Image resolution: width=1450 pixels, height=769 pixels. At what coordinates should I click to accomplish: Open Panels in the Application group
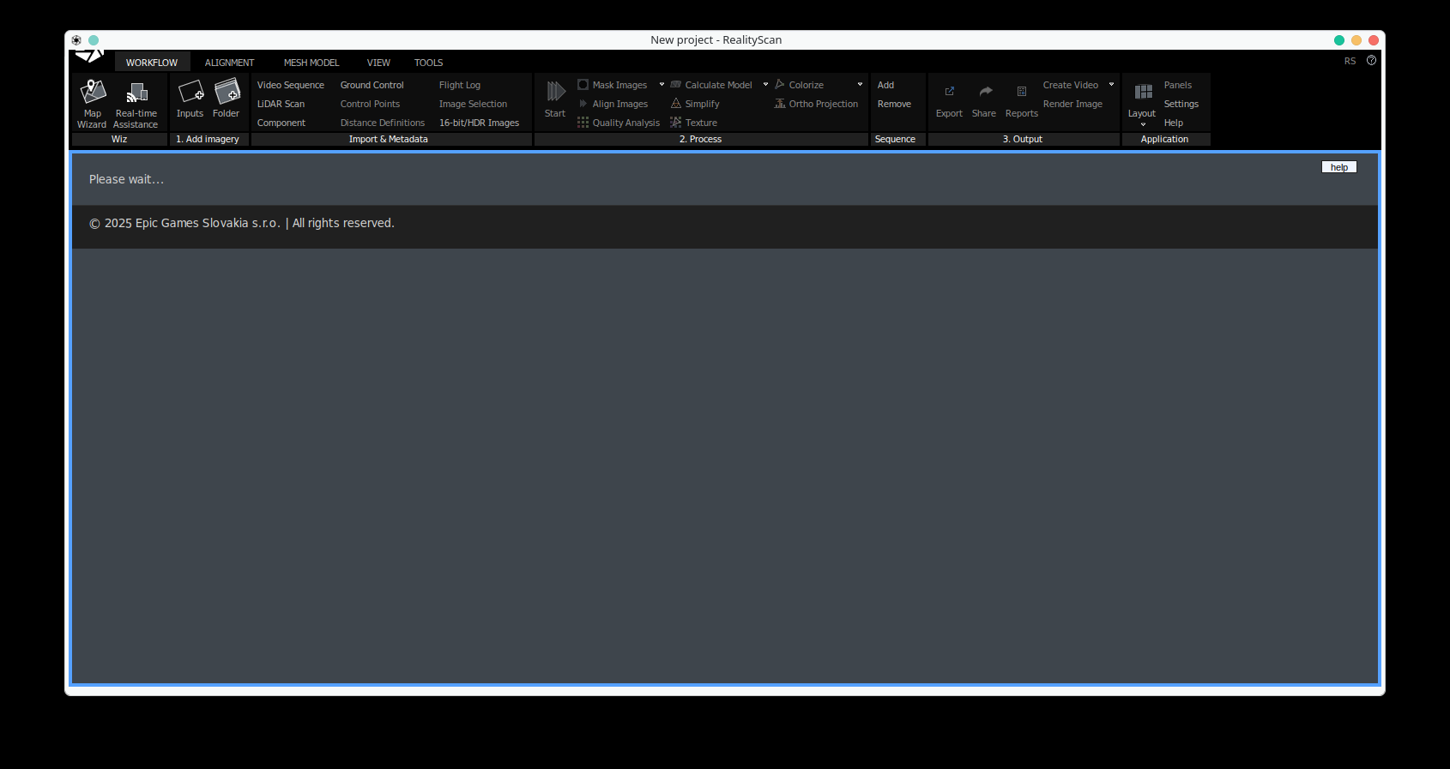tap(1178, 85)
